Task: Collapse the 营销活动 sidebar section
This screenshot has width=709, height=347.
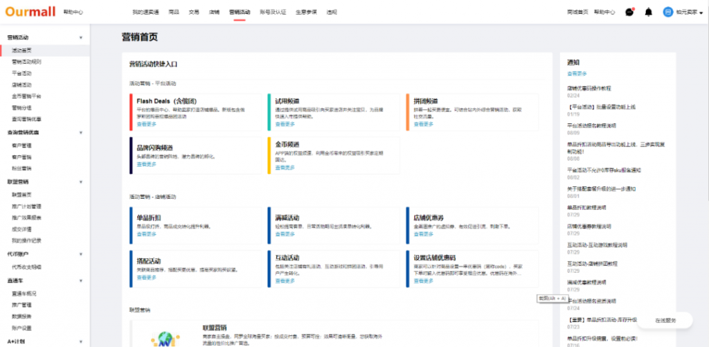Action: (80, 37)
